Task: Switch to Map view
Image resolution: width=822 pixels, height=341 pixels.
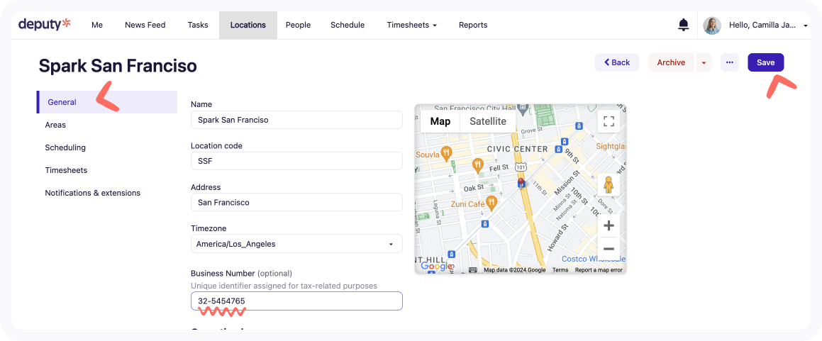Action: click(x=440, y=121)
